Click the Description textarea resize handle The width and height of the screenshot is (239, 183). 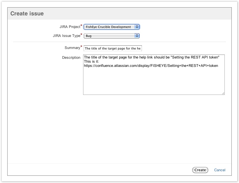pyautogui.click(x=223, y=93)
